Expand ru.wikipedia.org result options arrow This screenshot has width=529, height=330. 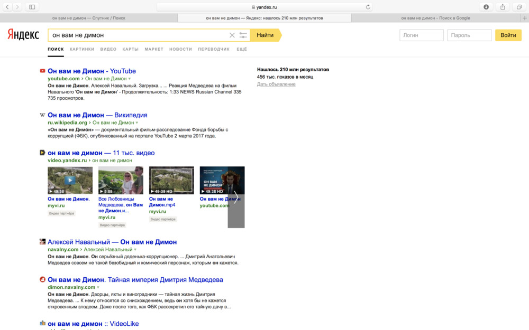137,123
